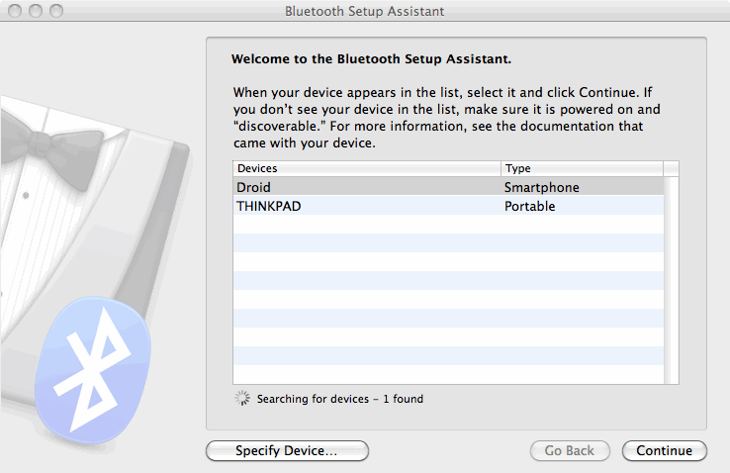Click the searching spinner icon
This screenshot has height=473, width=730.
[242, 399]
